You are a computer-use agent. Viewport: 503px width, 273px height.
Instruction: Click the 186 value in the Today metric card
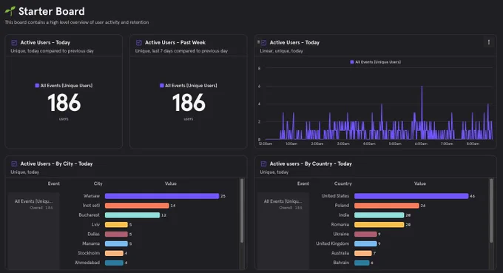click(x=64, y=103)
